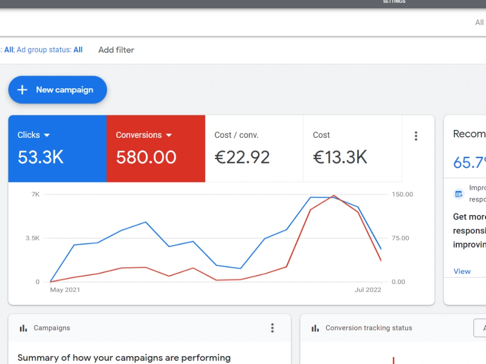Open the Conversions metric dropdown

tap(144, 135)
